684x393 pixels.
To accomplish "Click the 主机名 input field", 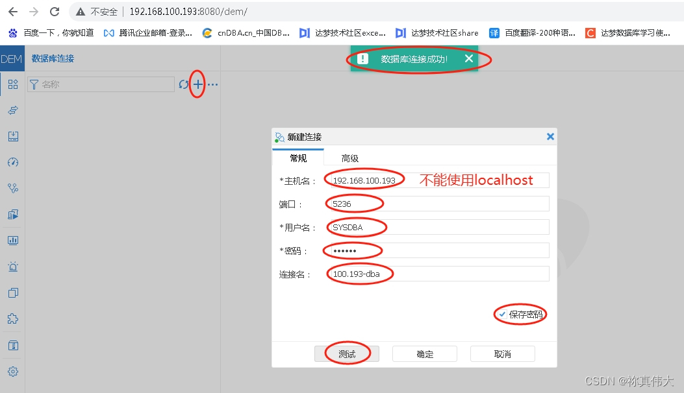I will tap(440, 180).
